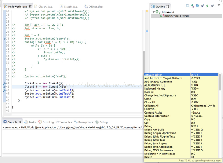Close the HelloWorld.java editor tab
223x163 pixels.
[x=30, y=7]
